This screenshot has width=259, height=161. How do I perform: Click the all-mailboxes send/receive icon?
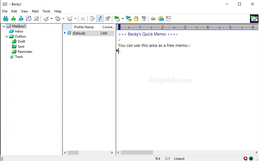[28, 18]
